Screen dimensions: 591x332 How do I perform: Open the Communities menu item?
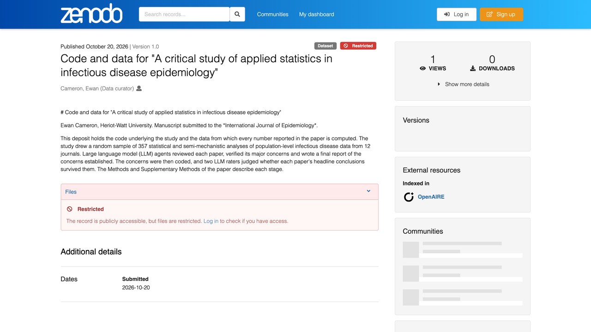point(273,14)
